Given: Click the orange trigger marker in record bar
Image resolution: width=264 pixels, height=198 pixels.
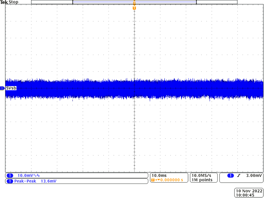Looking at the screenshot, I should 134,2.
